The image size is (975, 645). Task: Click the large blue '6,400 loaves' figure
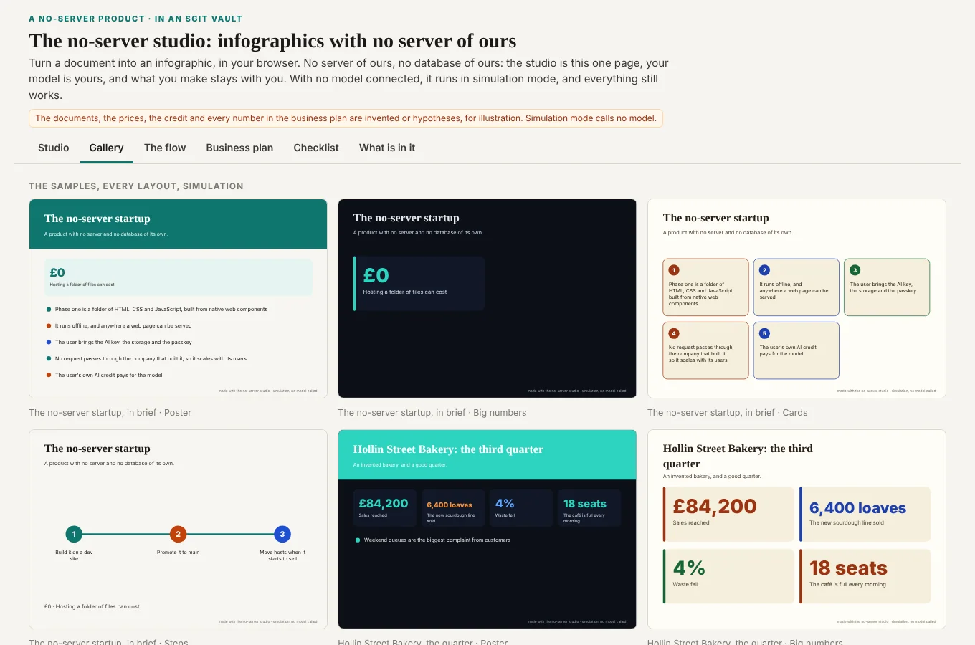pyautogui.click(x=857, y=508)
